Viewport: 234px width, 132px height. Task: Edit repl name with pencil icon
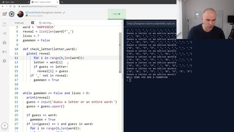[64, 12]
